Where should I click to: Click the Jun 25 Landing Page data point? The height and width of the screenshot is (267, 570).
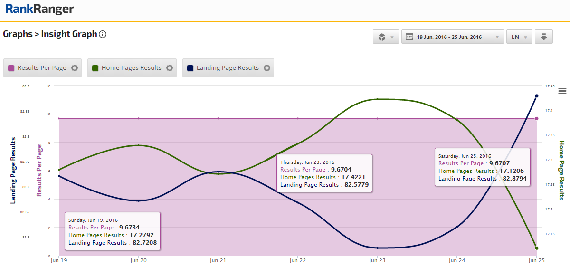[537, 96]
